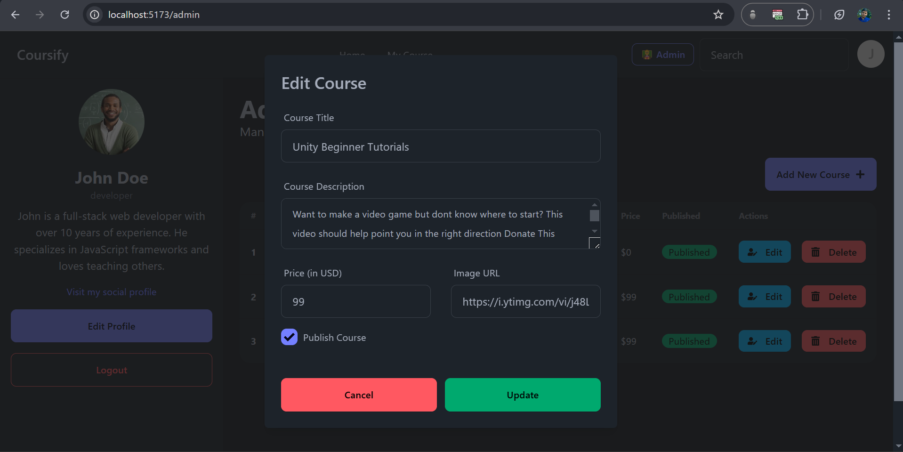903x452 pixels.
Task: Click John Doe's profile photo
Action: (112, 122)
